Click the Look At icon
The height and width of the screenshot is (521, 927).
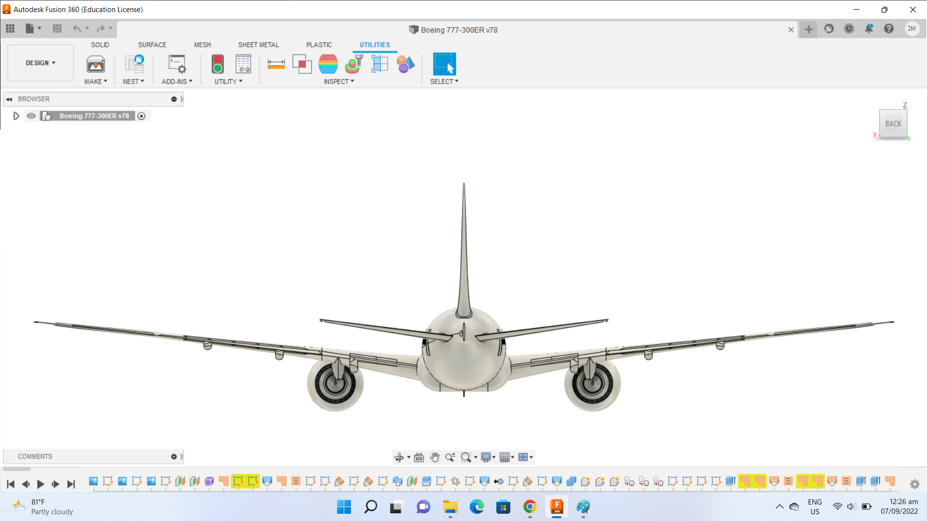419,457
